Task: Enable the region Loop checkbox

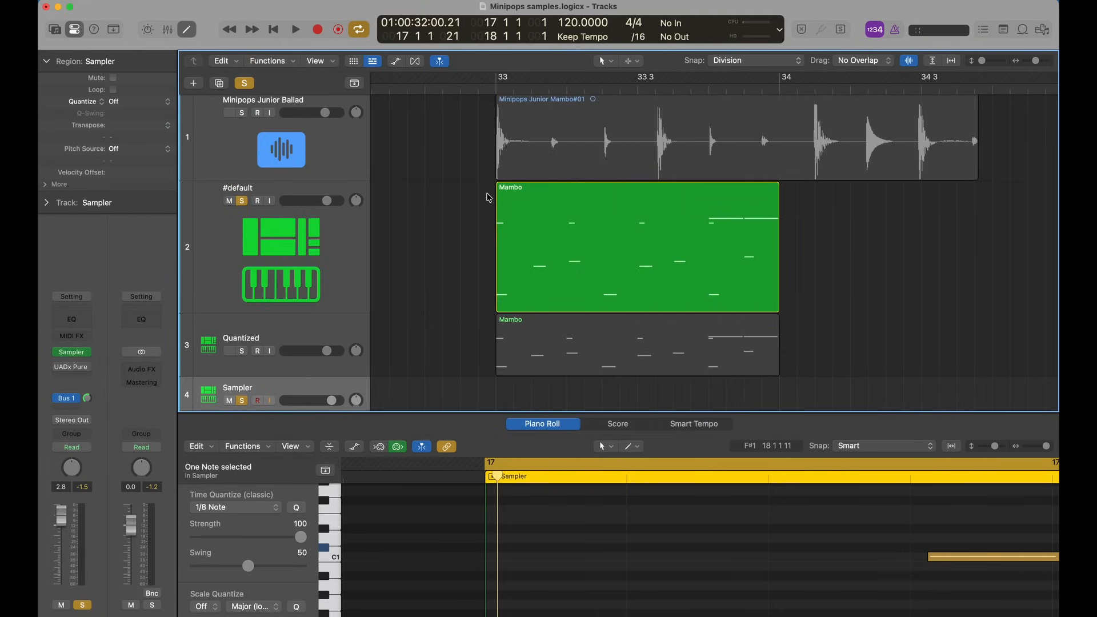Action: tap(113, 90)
